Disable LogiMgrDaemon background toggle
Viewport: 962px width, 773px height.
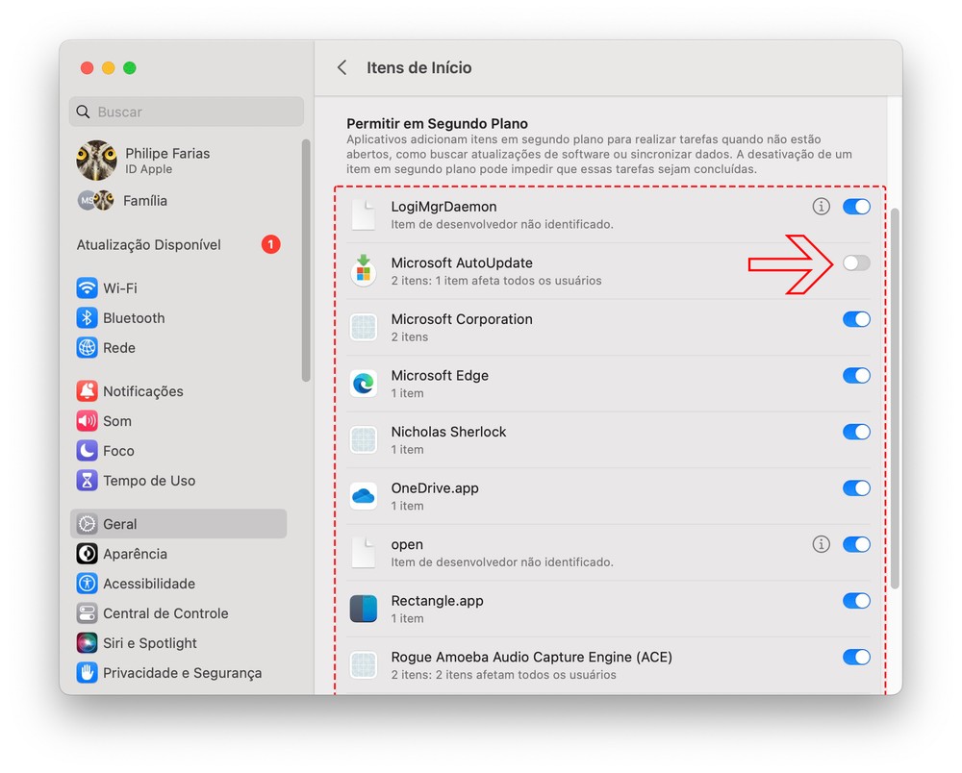856,207
